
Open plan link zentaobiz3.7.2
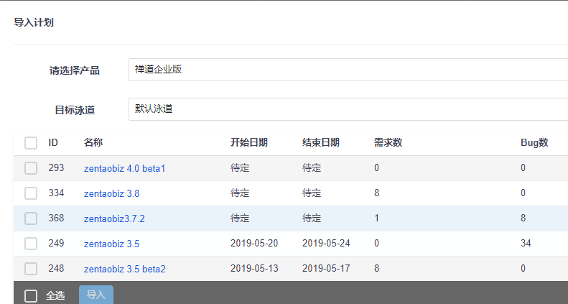[x=114, y=219]
